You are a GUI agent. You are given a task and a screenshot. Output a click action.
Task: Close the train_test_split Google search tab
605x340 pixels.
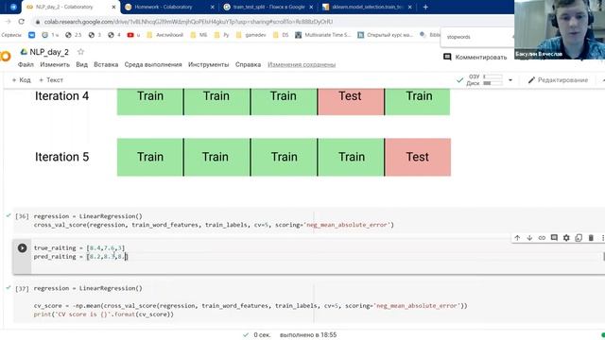pyautogui.click(x=311, y=7)
